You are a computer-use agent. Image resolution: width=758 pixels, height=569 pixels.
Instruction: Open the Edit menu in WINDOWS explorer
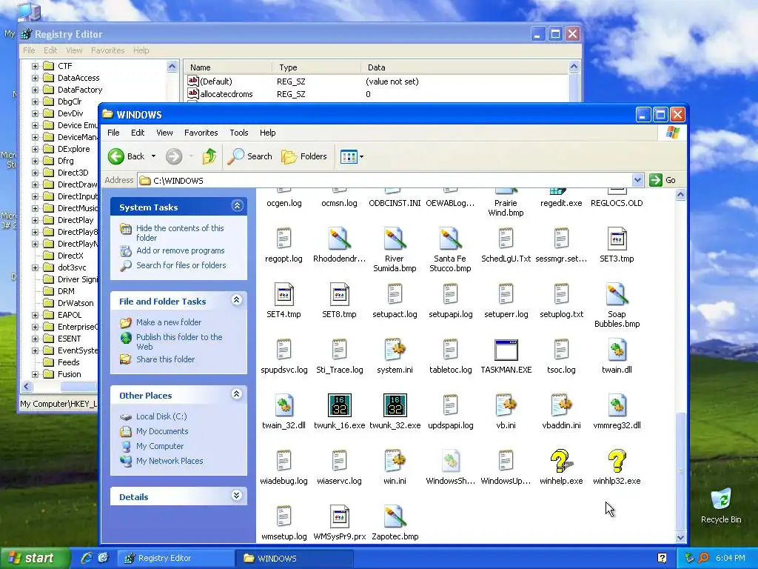(x=137, y=133)
